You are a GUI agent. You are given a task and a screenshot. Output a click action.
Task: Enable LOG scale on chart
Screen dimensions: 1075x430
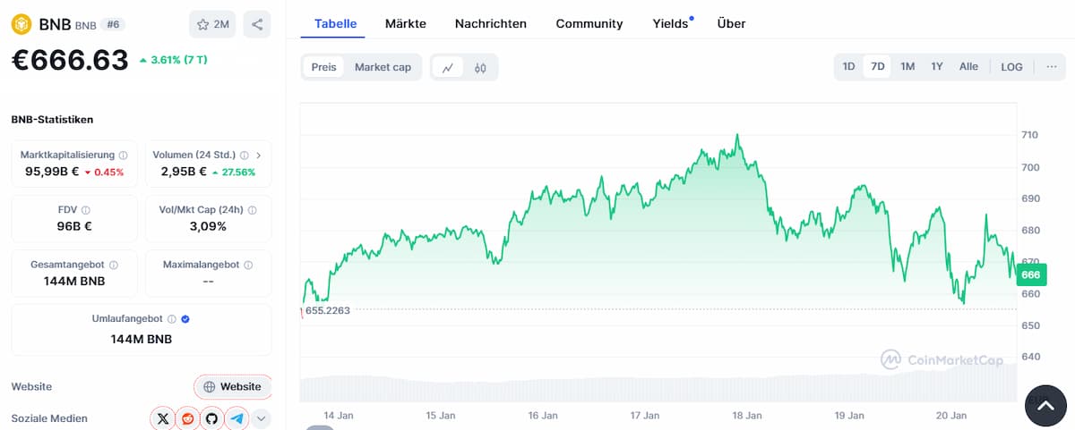pyautogui.click(x=1011, y=66)
